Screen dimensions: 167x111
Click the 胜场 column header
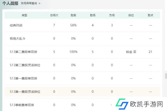point(92,15)
